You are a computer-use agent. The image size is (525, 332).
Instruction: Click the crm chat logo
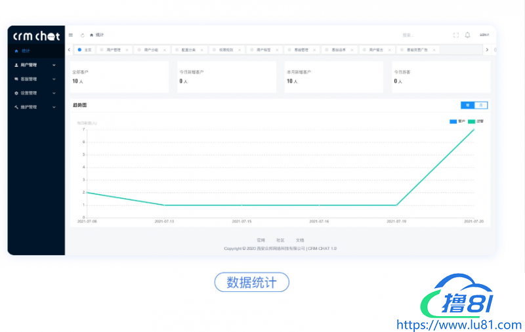coord(36,36)
